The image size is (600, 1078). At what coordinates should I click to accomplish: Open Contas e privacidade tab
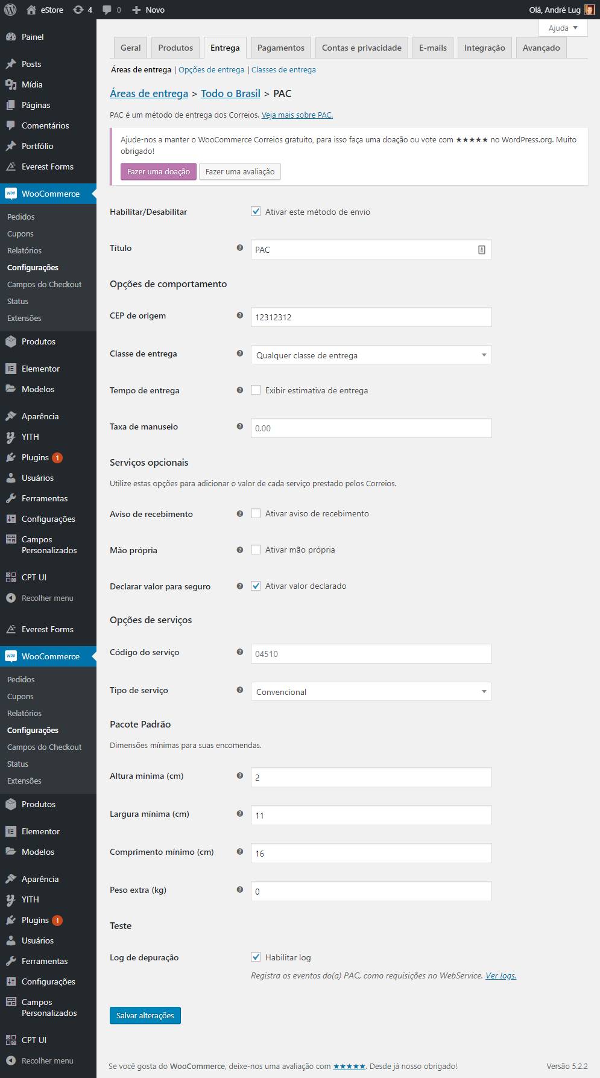pos(362,48)
